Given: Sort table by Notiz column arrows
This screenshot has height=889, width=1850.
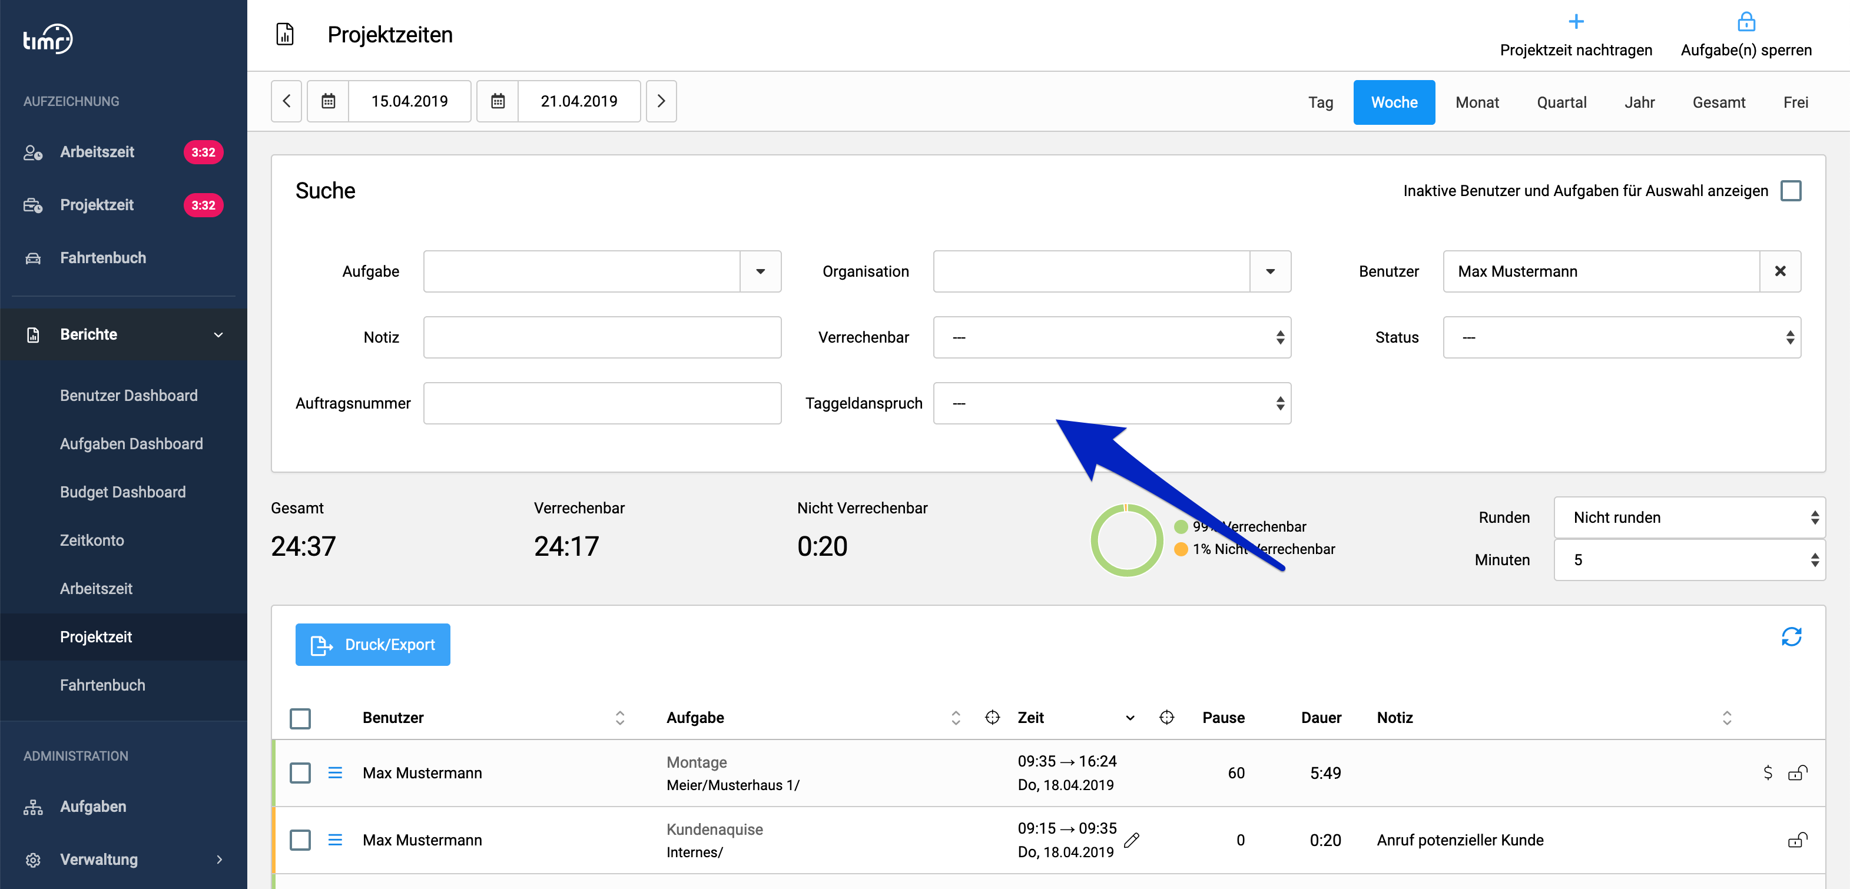Looking at the screenshot, I should 1727,717.
